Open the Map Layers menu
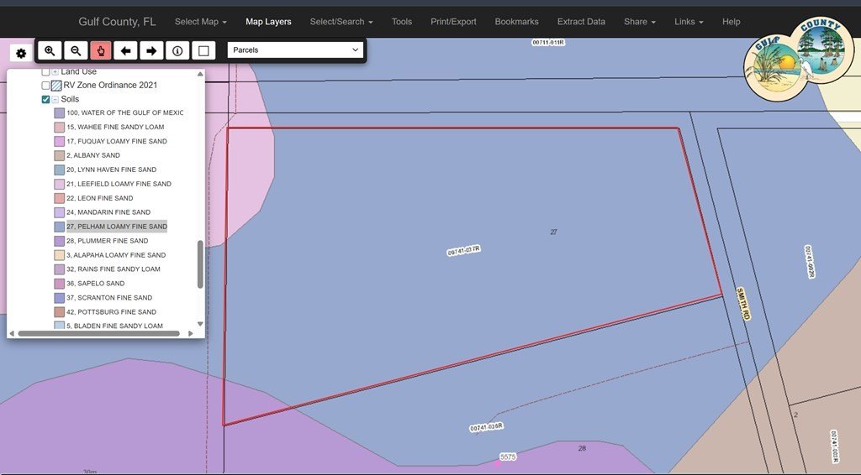This screenshot has height=475, width=861. pos(268,22)
